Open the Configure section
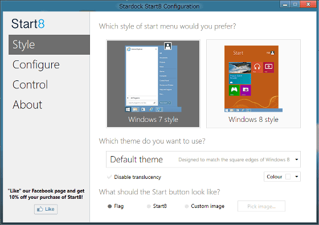 tap(36, 65)
